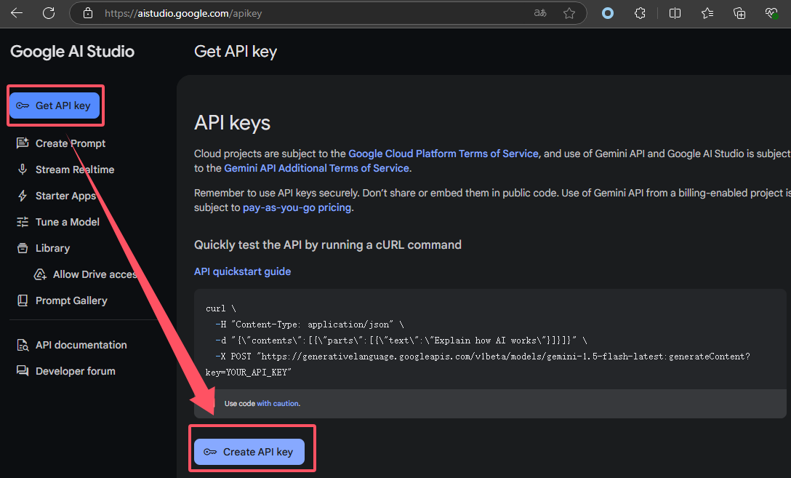Click the Prompt Gallery book icon
This screenshot has width=791, height=478.
23,300
